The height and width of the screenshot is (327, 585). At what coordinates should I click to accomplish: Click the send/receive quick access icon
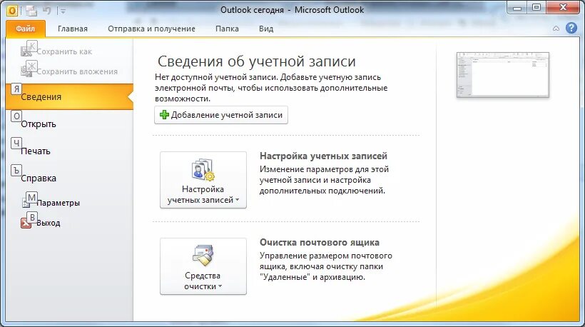(31, 11)
